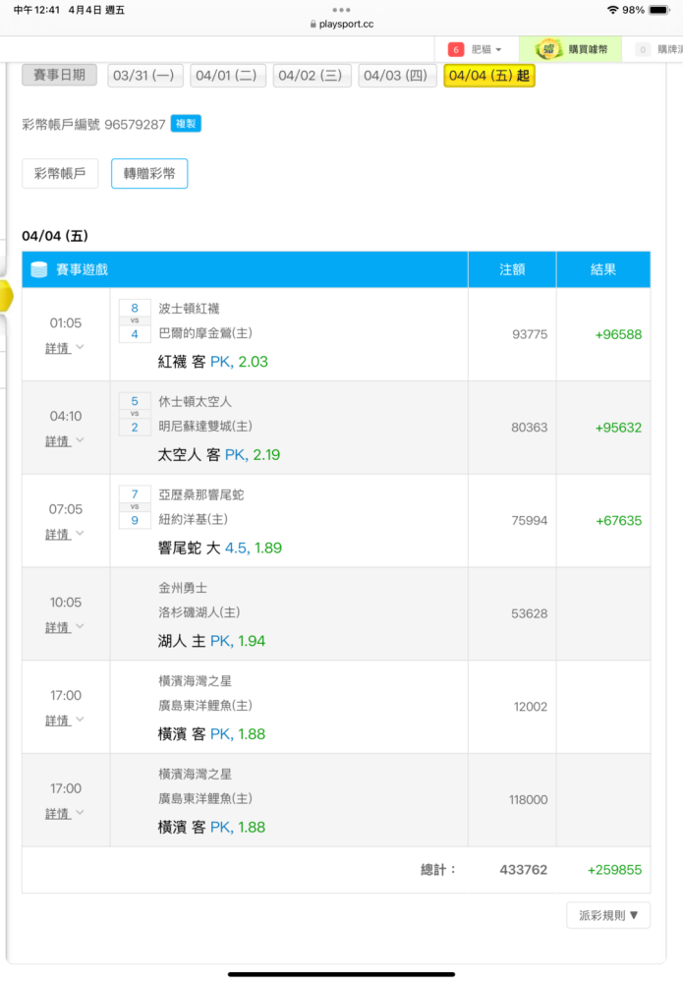The width and height of the screenshot is (683, 983).
Task: Tap the playsport.cc address bar
Action: [x=341, y=25]
